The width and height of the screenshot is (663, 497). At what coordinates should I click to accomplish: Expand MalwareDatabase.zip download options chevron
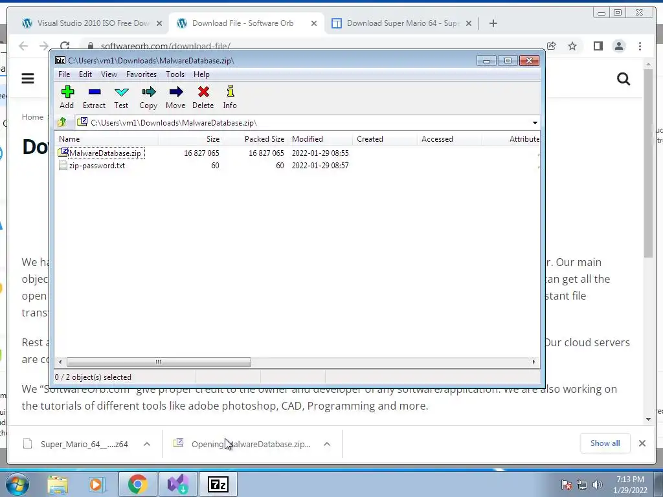pyautogui.click(x=327, y=444)
